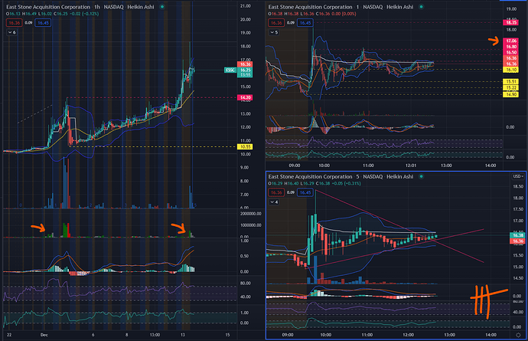Viewport: 528px width, 341px height.
Task: Select the yellow 10.55 price line label
Action: tap(245, 146)
